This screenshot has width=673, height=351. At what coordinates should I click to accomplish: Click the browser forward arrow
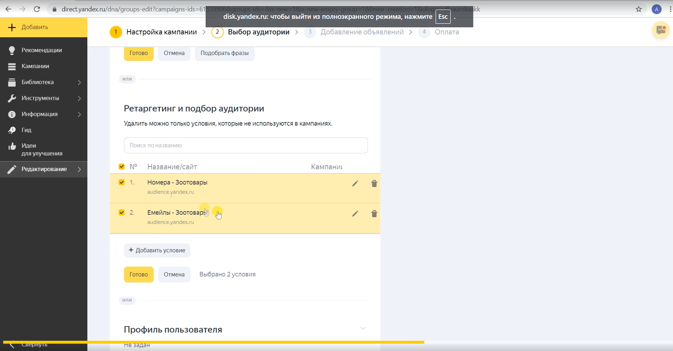[22, 9]
